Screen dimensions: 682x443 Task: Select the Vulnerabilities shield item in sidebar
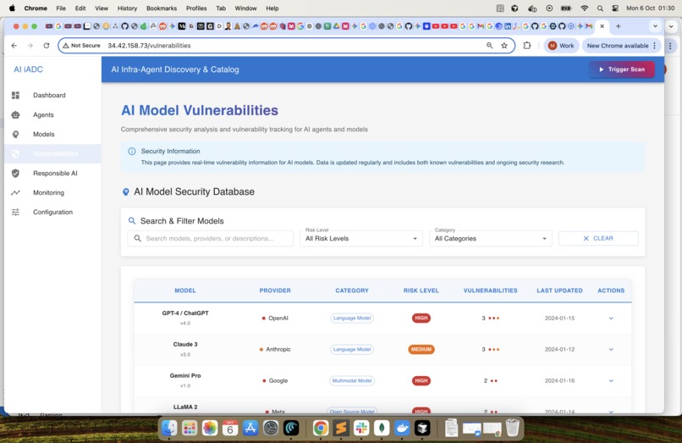click(x=52, y=154)
